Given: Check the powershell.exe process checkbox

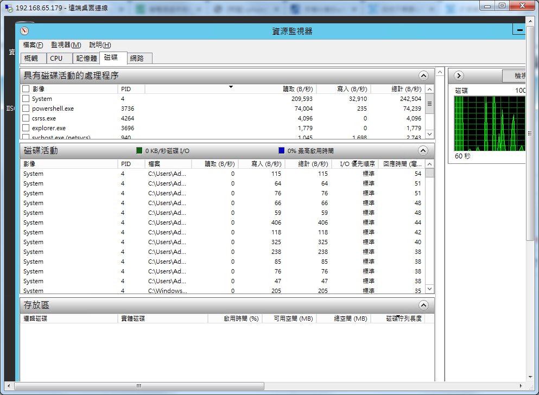Looking at the screenshot, I should click(x=26, y=109).
